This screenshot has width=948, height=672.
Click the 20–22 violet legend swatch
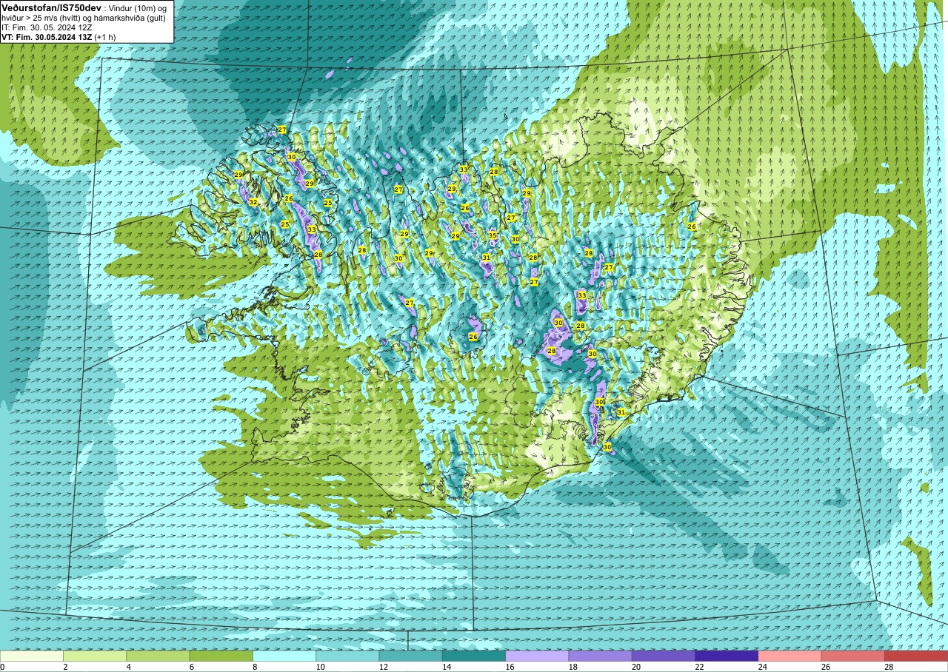664,656
